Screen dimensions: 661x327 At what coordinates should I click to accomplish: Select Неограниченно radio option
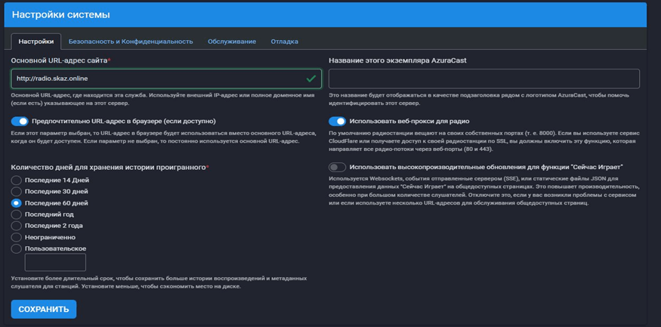[17, 237]
